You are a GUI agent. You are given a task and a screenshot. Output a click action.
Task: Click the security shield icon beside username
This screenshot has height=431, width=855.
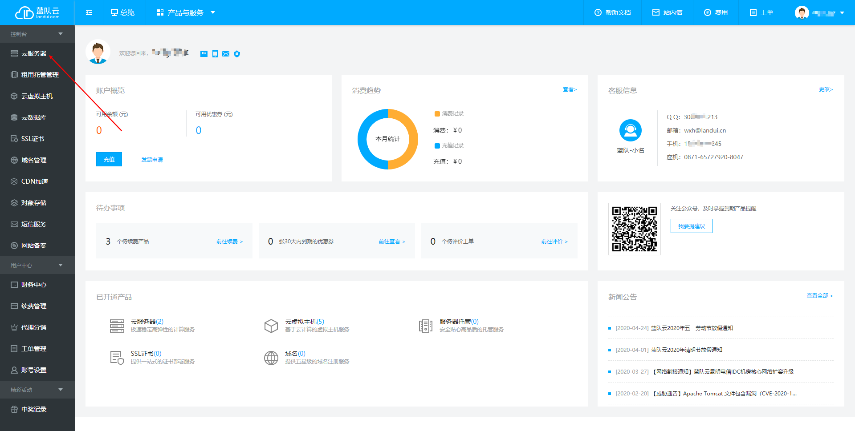[237, 54]
